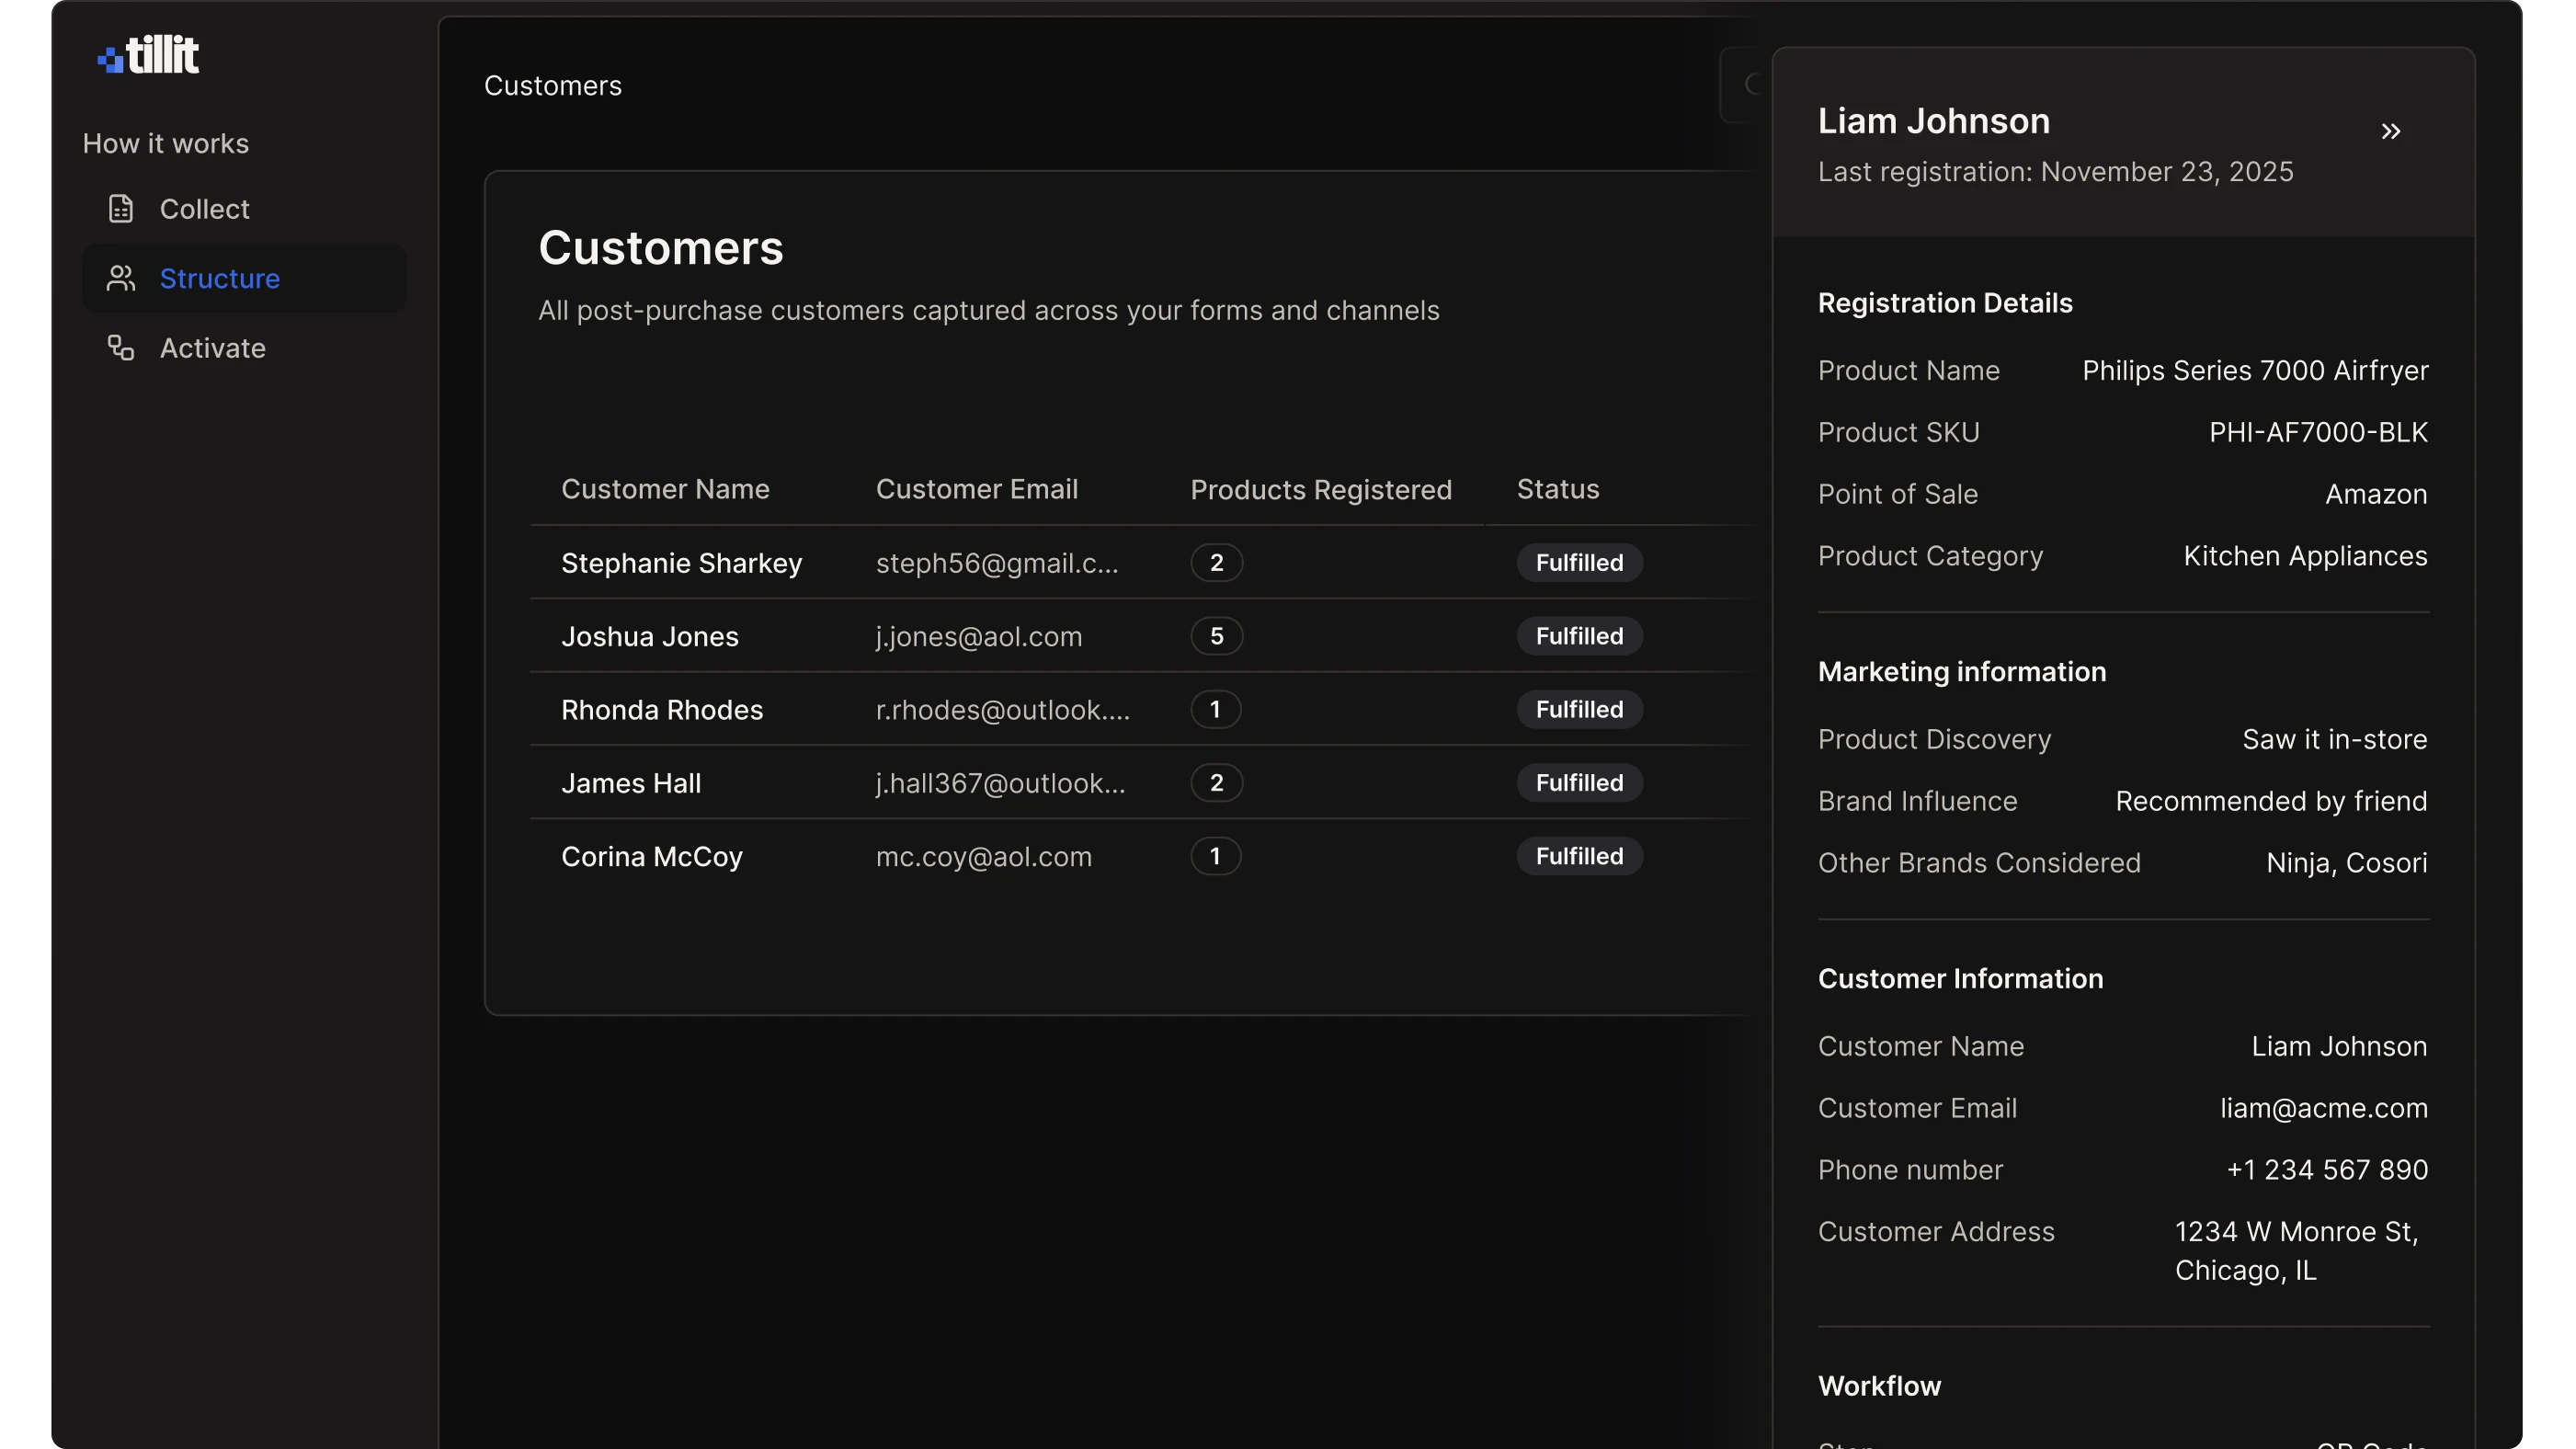The image size is (2576, 1449).
Task: Sort by the Products Registered column
Action: pyautogui.click(x=1320, y=490)
